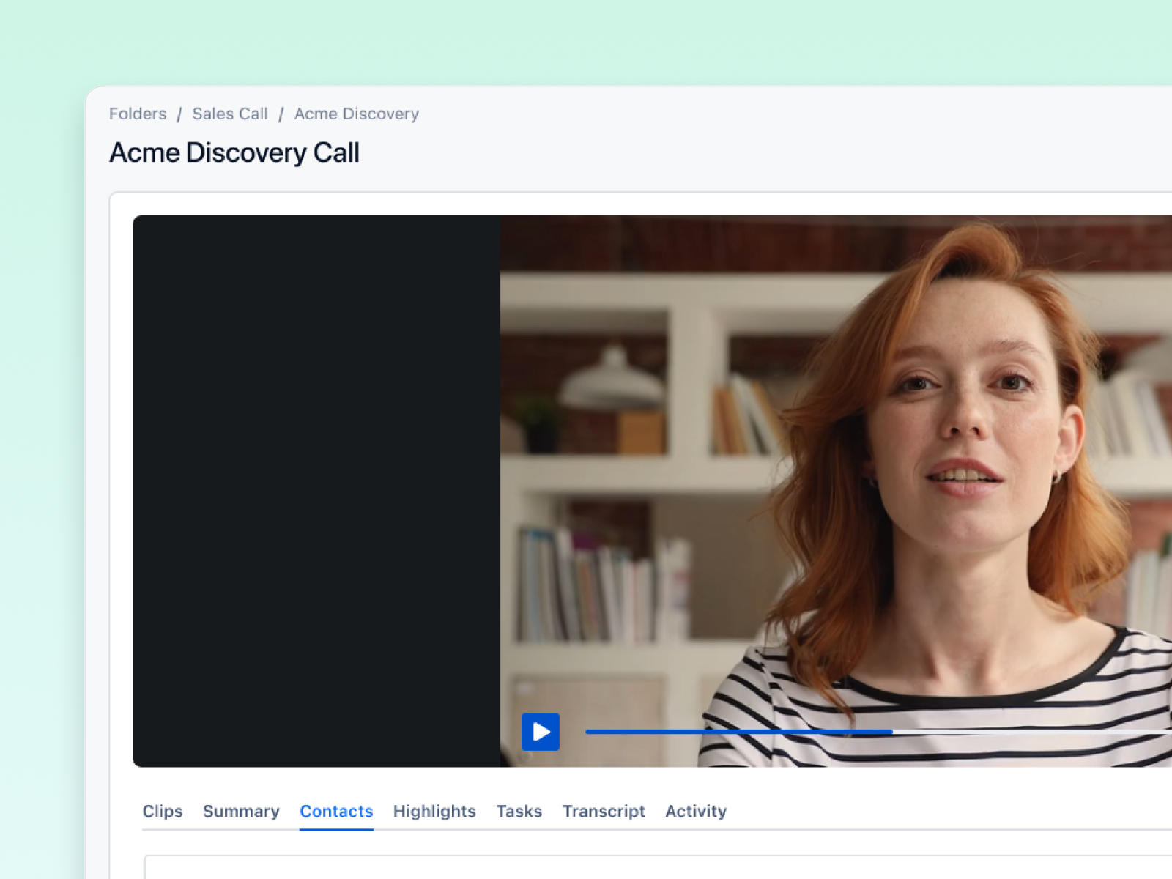View the Highlights tab
This screenshot has width=1172, height=879.
434,812
